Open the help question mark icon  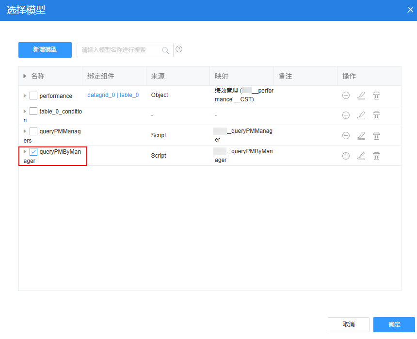tap(179, 49)
